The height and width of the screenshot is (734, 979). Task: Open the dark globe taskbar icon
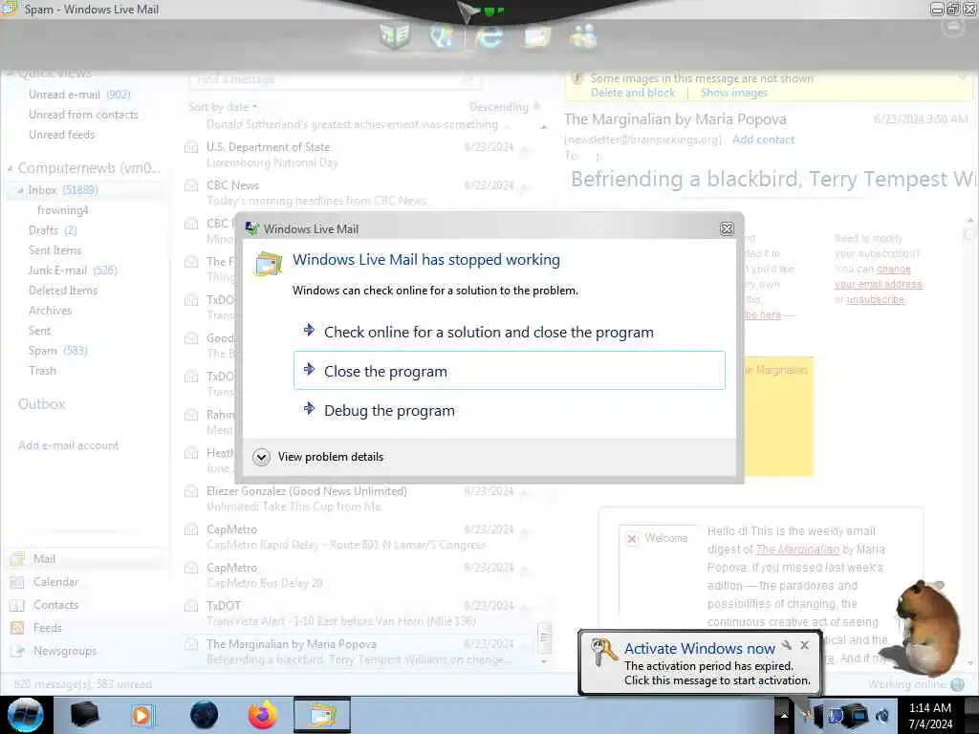coord(205,715)
